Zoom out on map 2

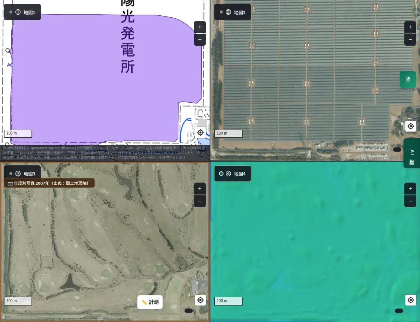pyautogui.click(x=410, y=40)
